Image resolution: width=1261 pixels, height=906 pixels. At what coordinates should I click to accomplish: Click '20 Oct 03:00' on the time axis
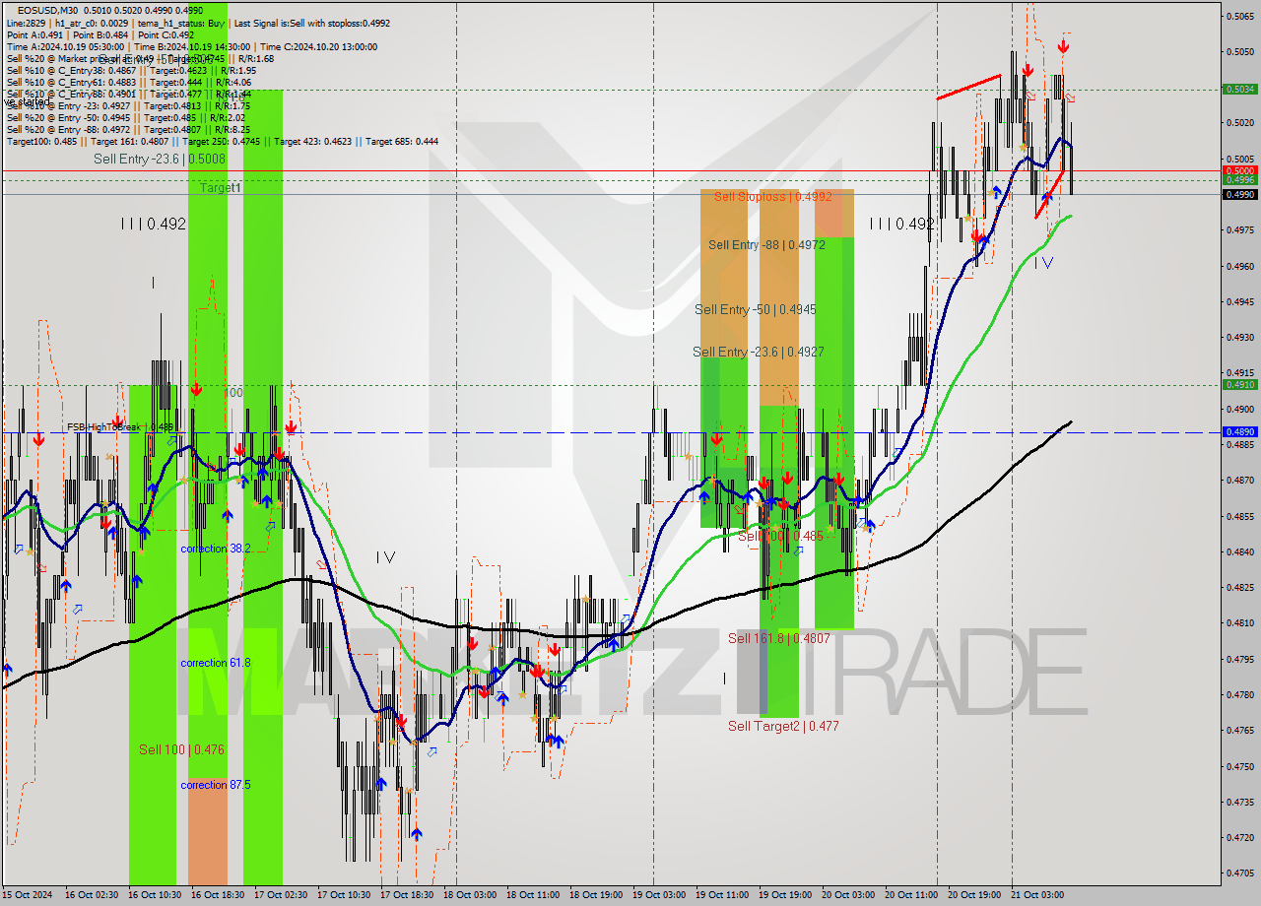(x=848, y=895)
